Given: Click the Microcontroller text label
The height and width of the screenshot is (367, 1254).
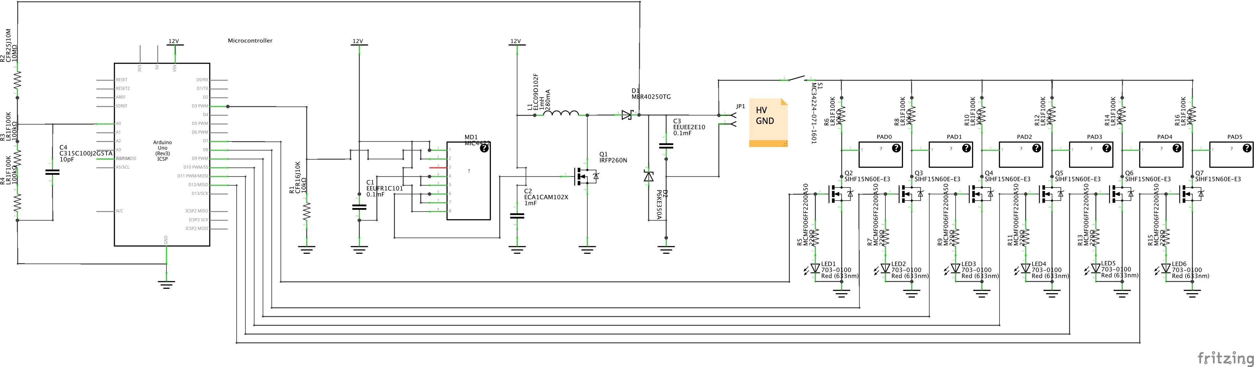Looking at the screenshot, I should [x=250, y=41].
